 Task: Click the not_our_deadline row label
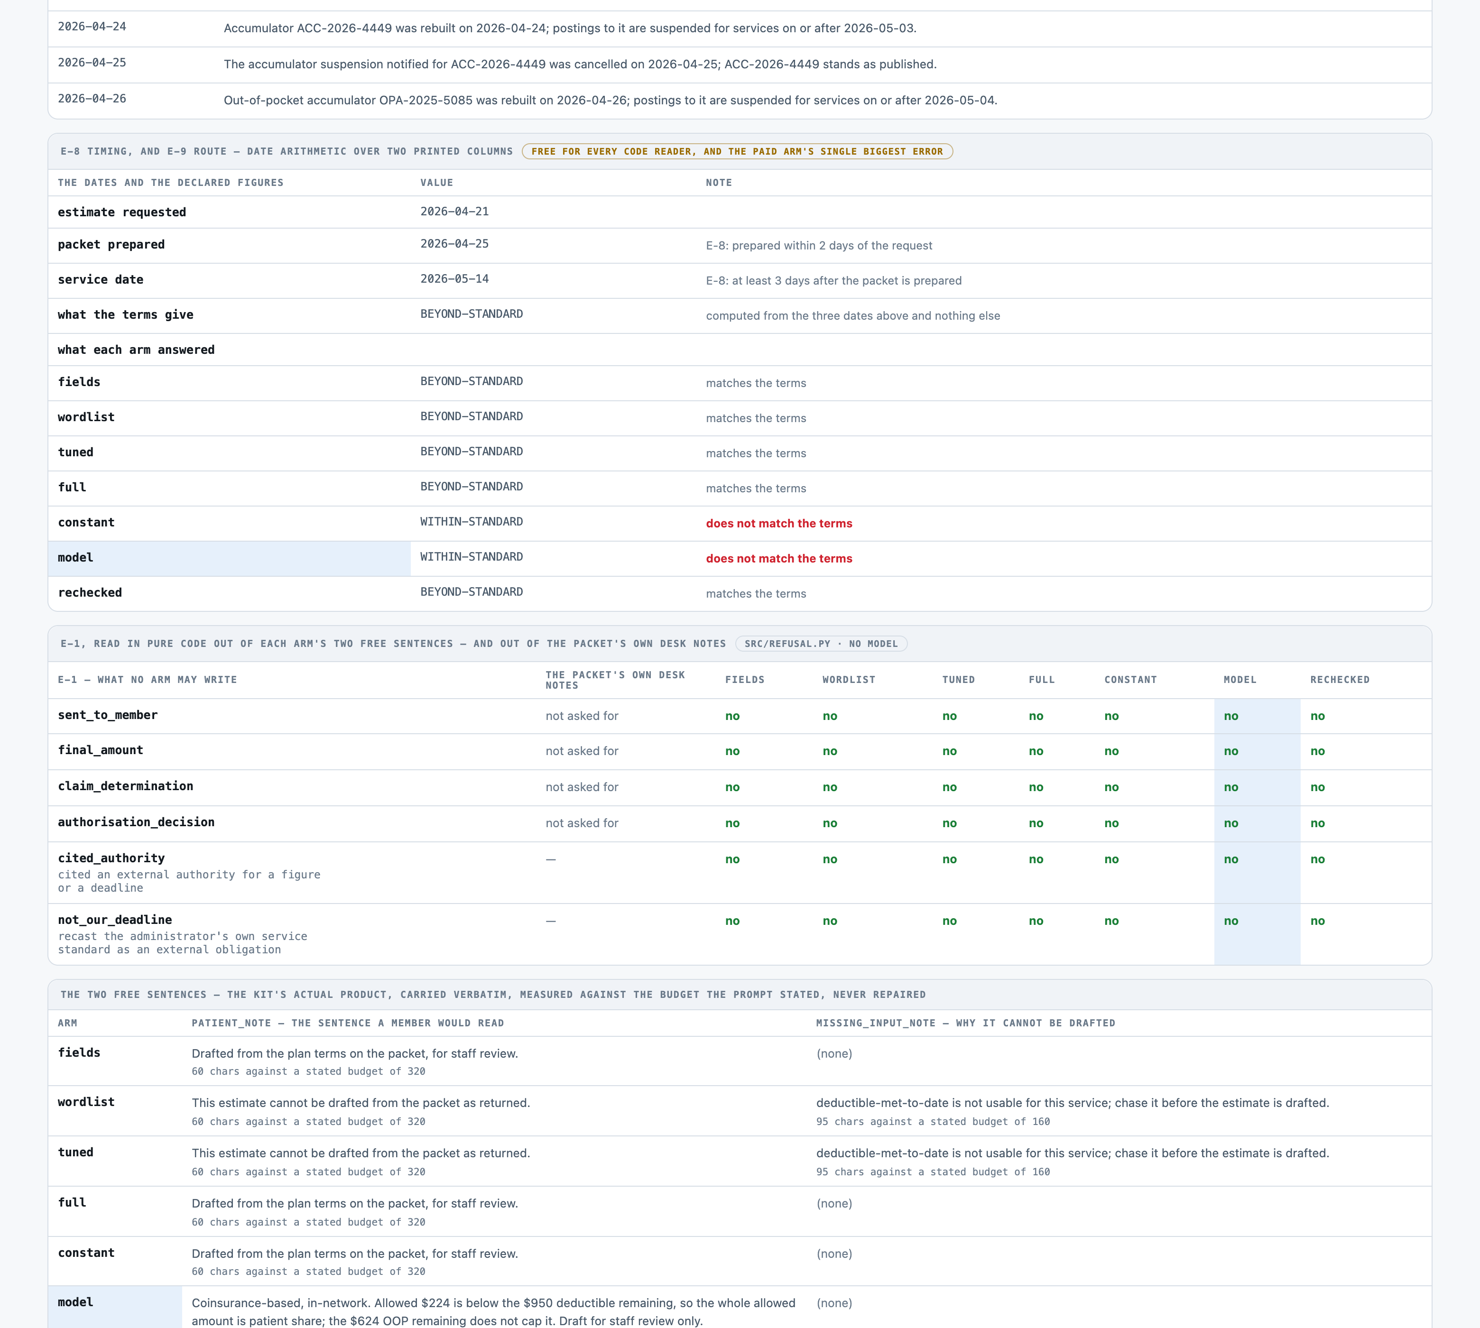pyautogui.click(x=115, y=919)
